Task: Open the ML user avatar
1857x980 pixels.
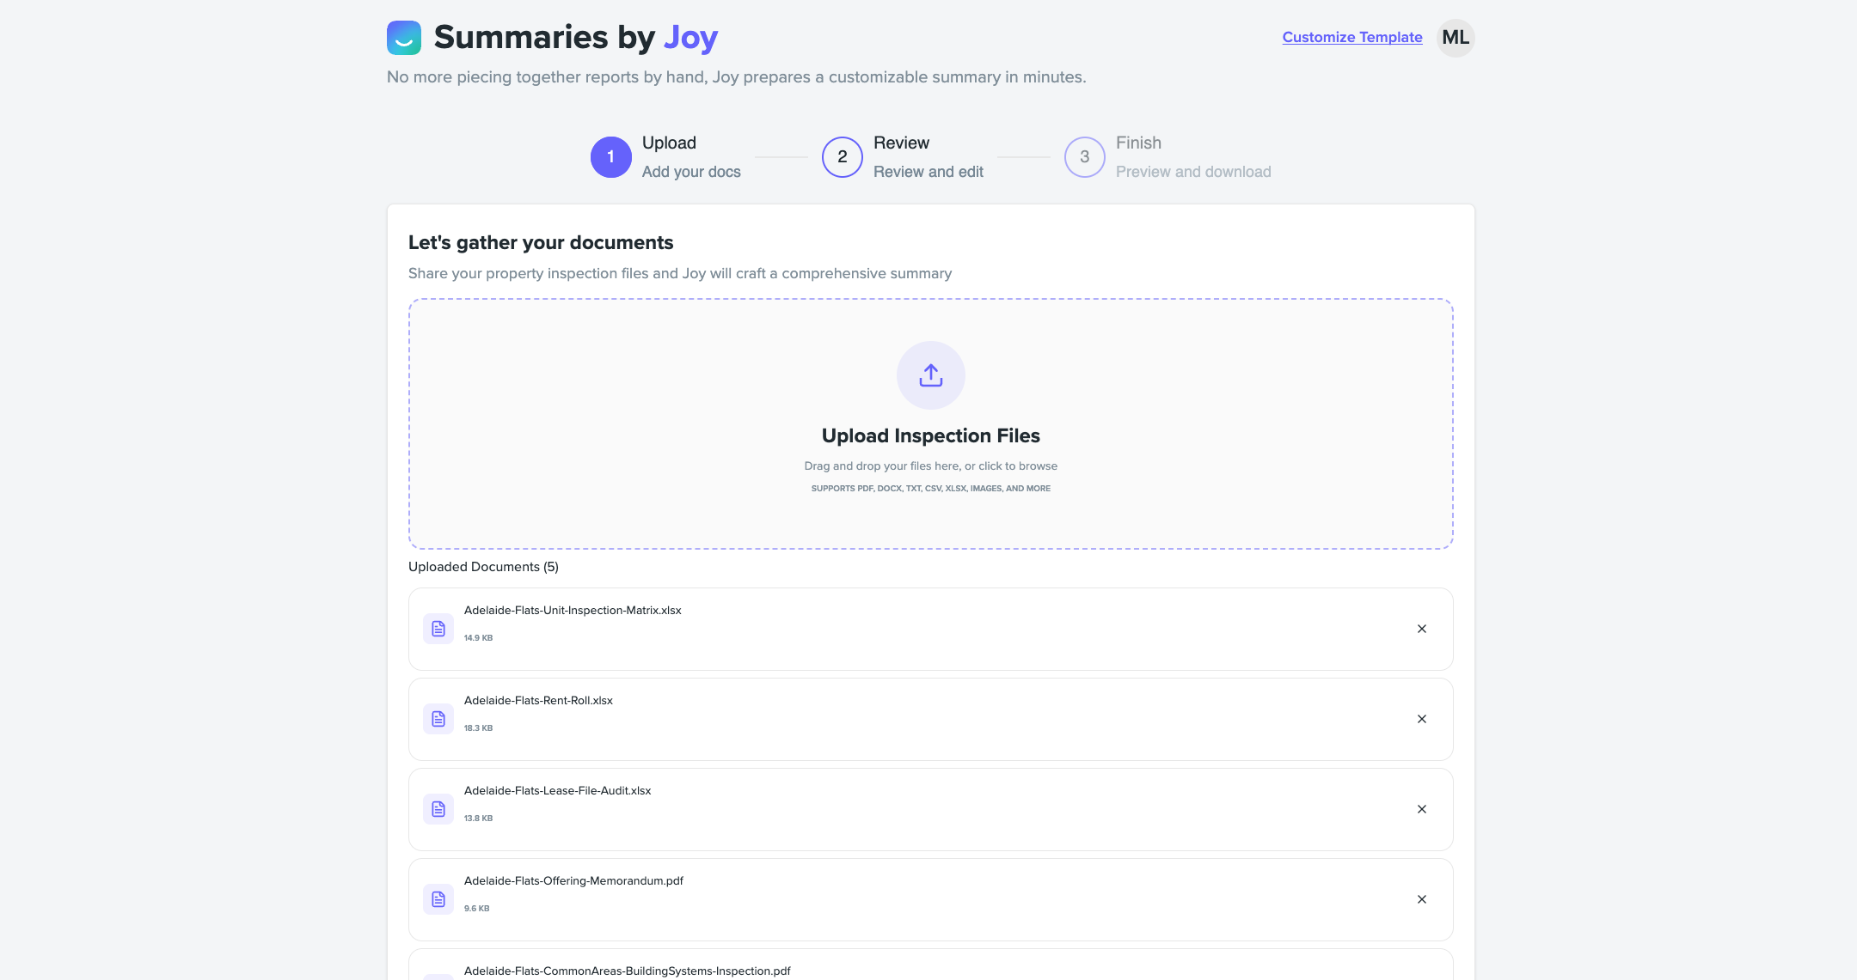Action: coord(1456,38)
